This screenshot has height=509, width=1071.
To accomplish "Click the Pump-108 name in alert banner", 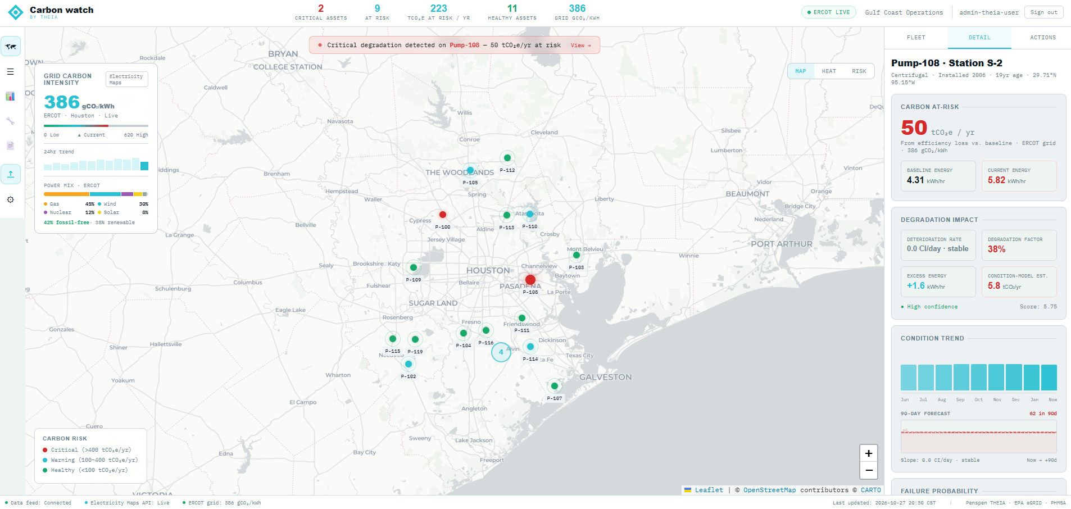I will [x=465, y=46].
